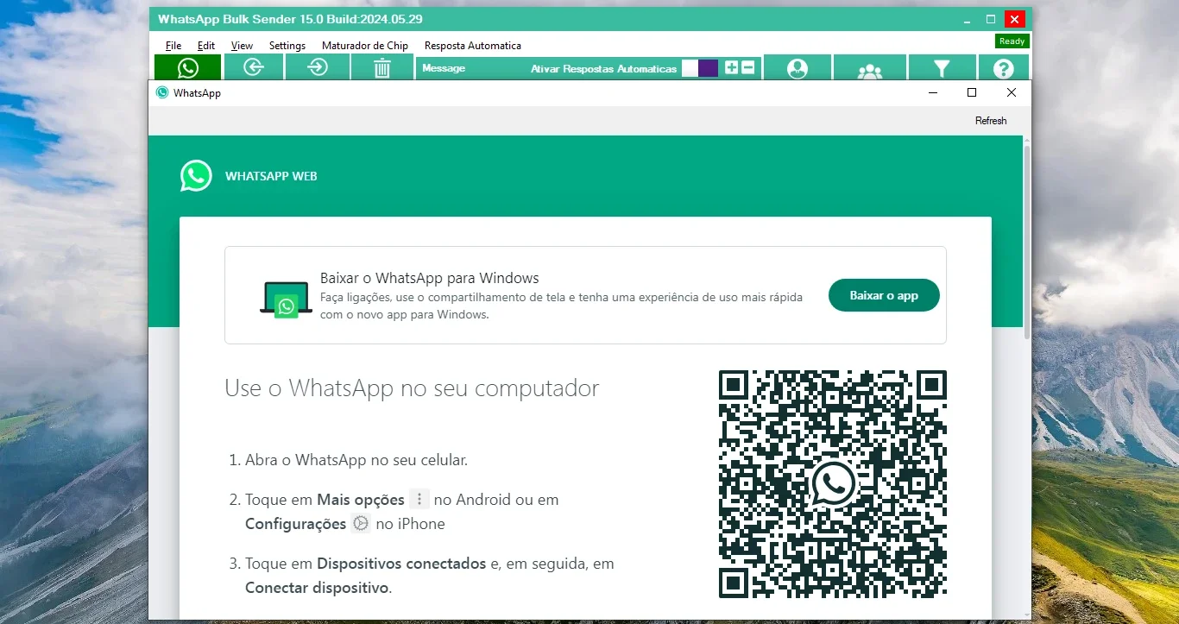The image size is (1179, 624).
Task: Click the Refresh button
Action: click(x=991, y=121)
